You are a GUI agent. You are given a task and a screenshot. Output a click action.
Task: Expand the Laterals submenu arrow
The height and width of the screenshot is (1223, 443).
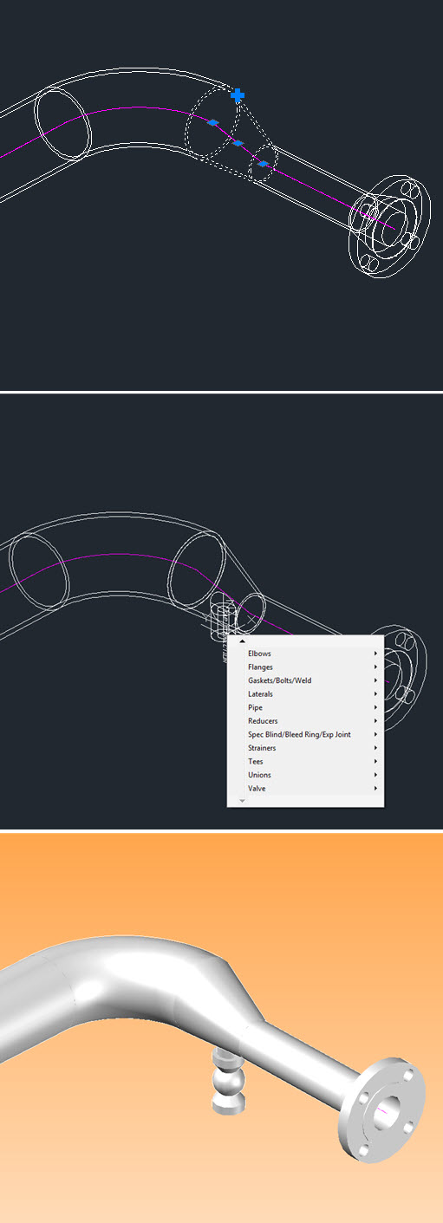coord(375,694)
